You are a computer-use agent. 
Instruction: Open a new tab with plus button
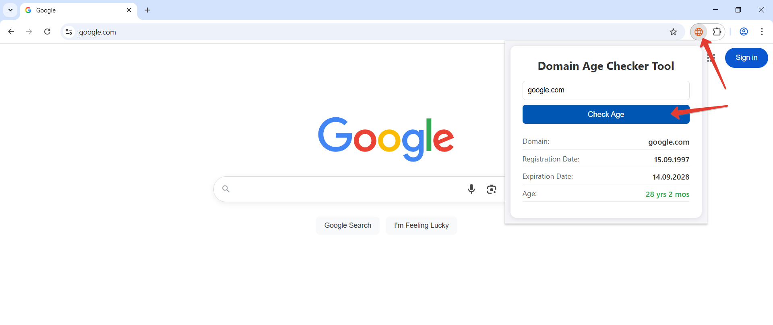[147, 10]
